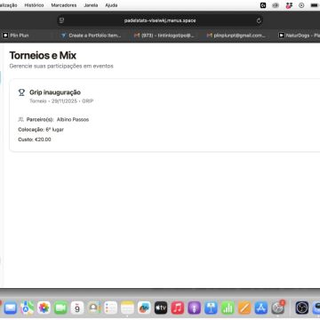Open the Ajuda menu
This screenshot has width=320, height=320.
tap(111, 5)
